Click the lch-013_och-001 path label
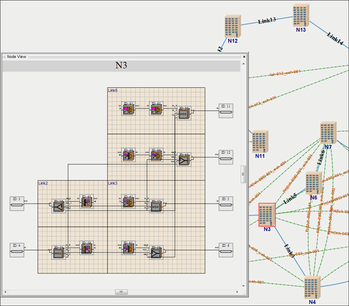 click(285, 73)
